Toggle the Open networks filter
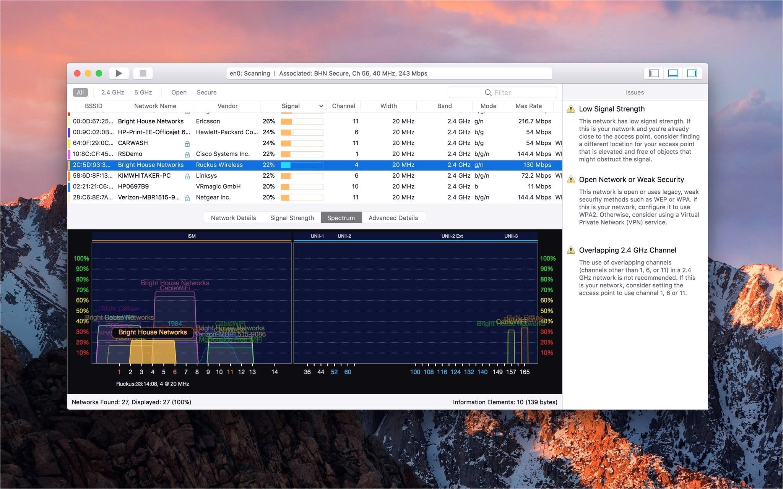 tap(179, 92)
